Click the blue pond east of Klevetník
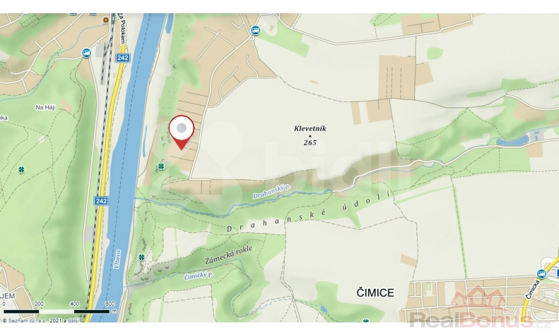The image size is (559, 335). click(513, 140)
